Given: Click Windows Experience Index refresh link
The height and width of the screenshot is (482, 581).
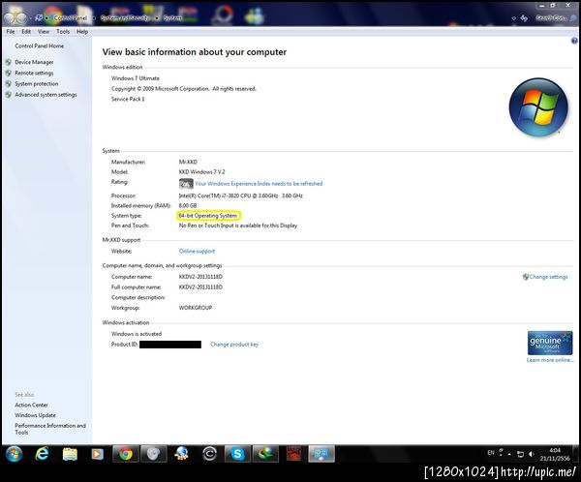Looking at the screenshot, I should (259, 183).
